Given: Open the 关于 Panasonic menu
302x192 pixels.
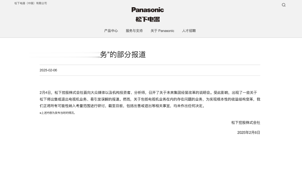Looking at the screenshot, I should pyautogui.click(x=163, y=31).
